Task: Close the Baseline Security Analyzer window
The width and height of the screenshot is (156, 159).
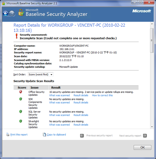Action: pos(149,2)
